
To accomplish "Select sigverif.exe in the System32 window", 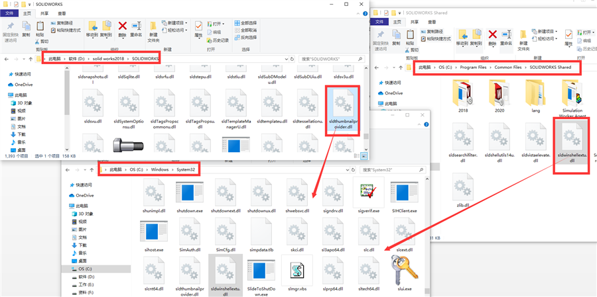I will click(368, 195).
